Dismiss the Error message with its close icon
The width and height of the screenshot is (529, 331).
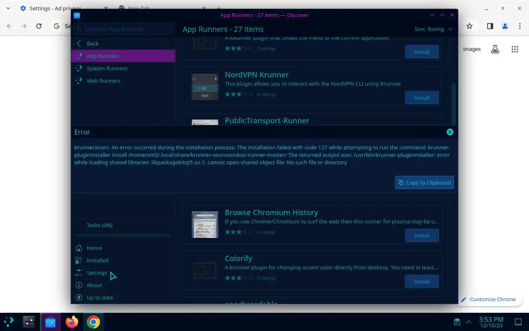(x=450, y=132)
